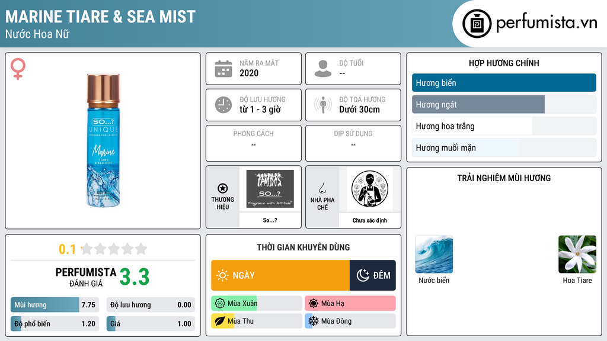
Task: Click the Phong cách style card
Action: [x=254, y=143]
